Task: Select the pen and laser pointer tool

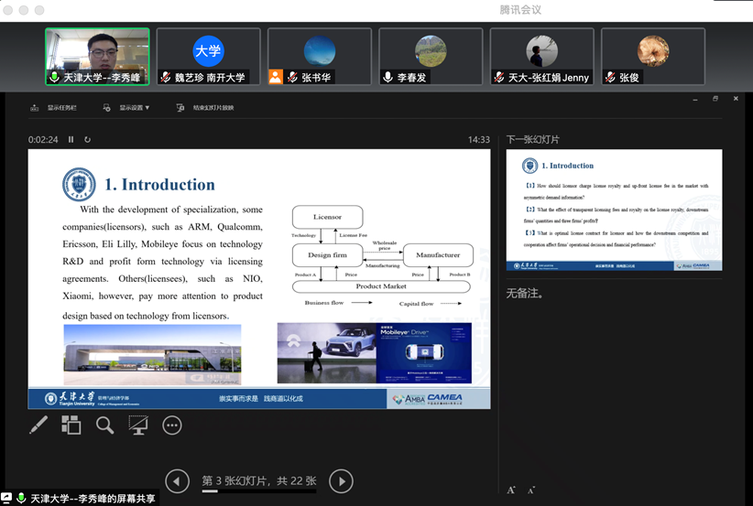Action: pos(38,425)
